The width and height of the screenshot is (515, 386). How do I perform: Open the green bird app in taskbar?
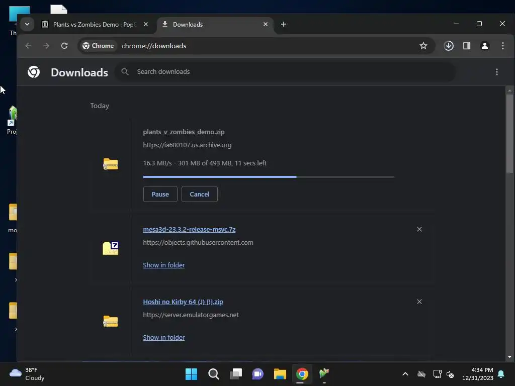coord(324,374)
